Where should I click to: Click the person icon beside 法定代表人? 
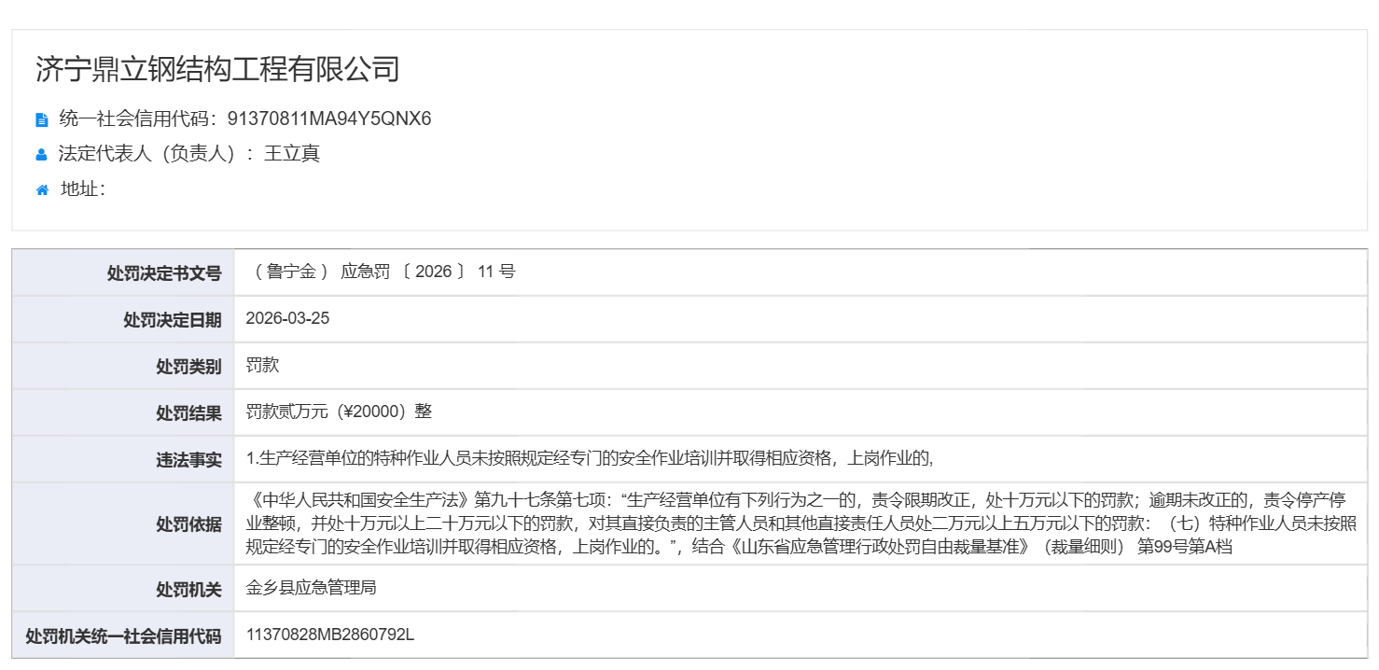click(41, 155)
